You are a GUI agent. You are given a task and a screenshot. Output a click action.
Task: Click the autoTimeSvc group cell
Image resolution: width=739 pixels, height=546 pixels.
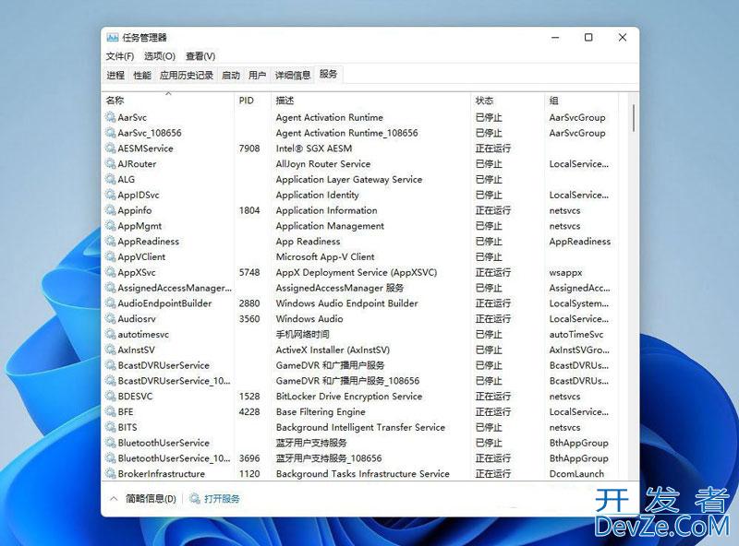point(575,335)
